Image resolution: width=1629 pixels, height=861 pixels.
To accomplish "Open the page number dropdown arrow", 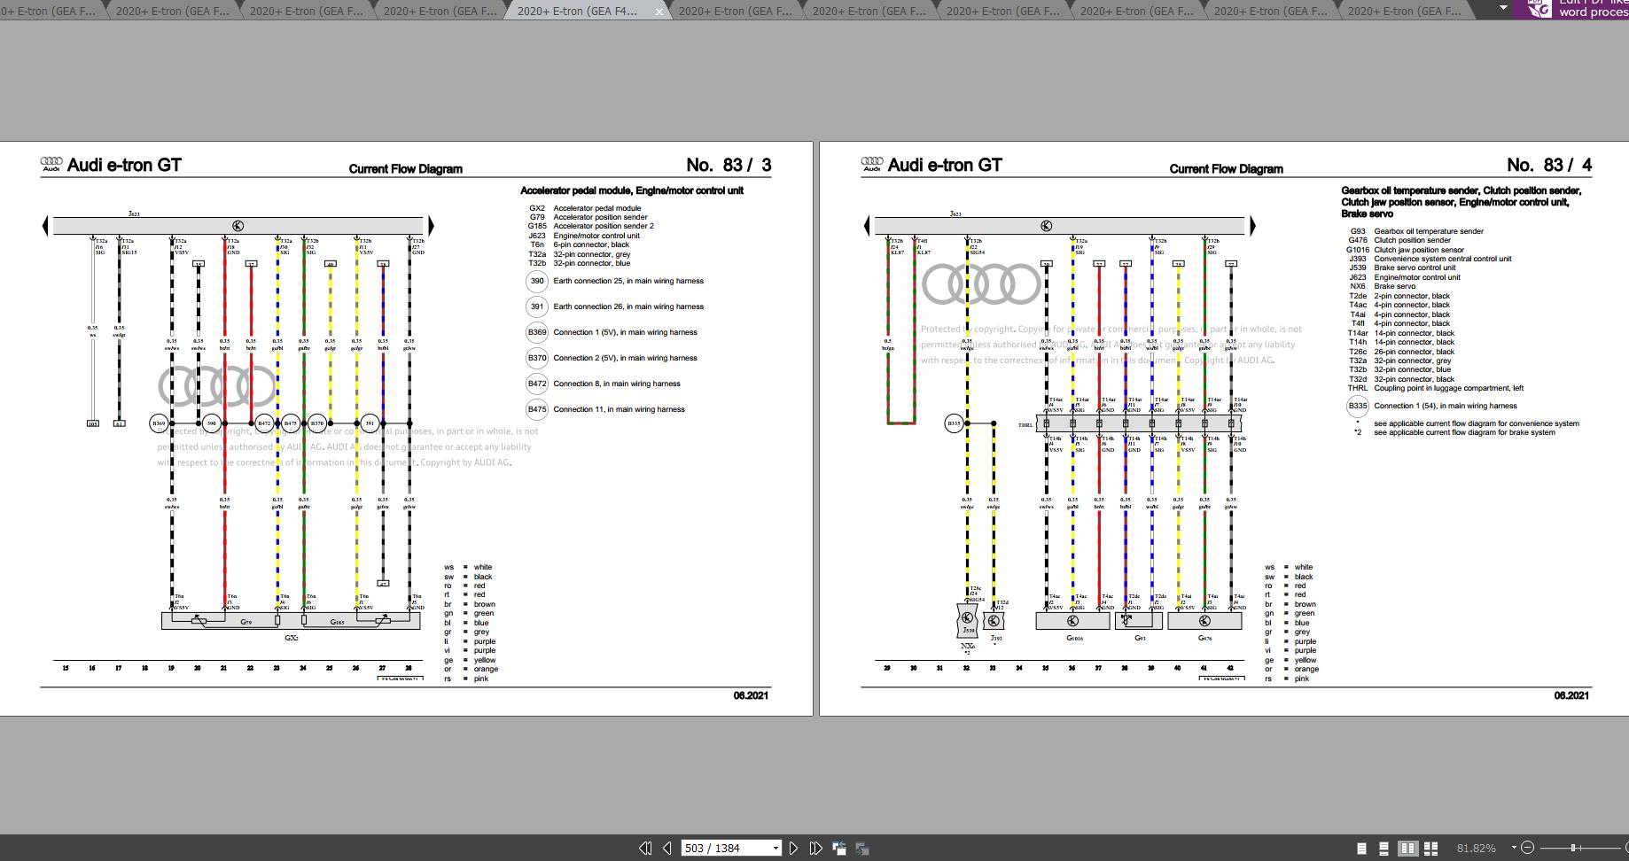I will click(x=776, y=848).
